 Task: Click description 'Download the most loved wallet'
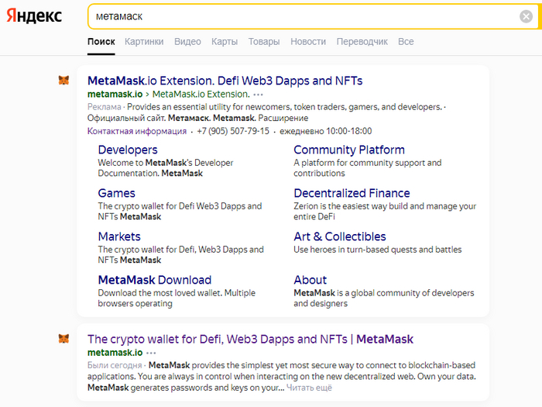pos(177,298)
